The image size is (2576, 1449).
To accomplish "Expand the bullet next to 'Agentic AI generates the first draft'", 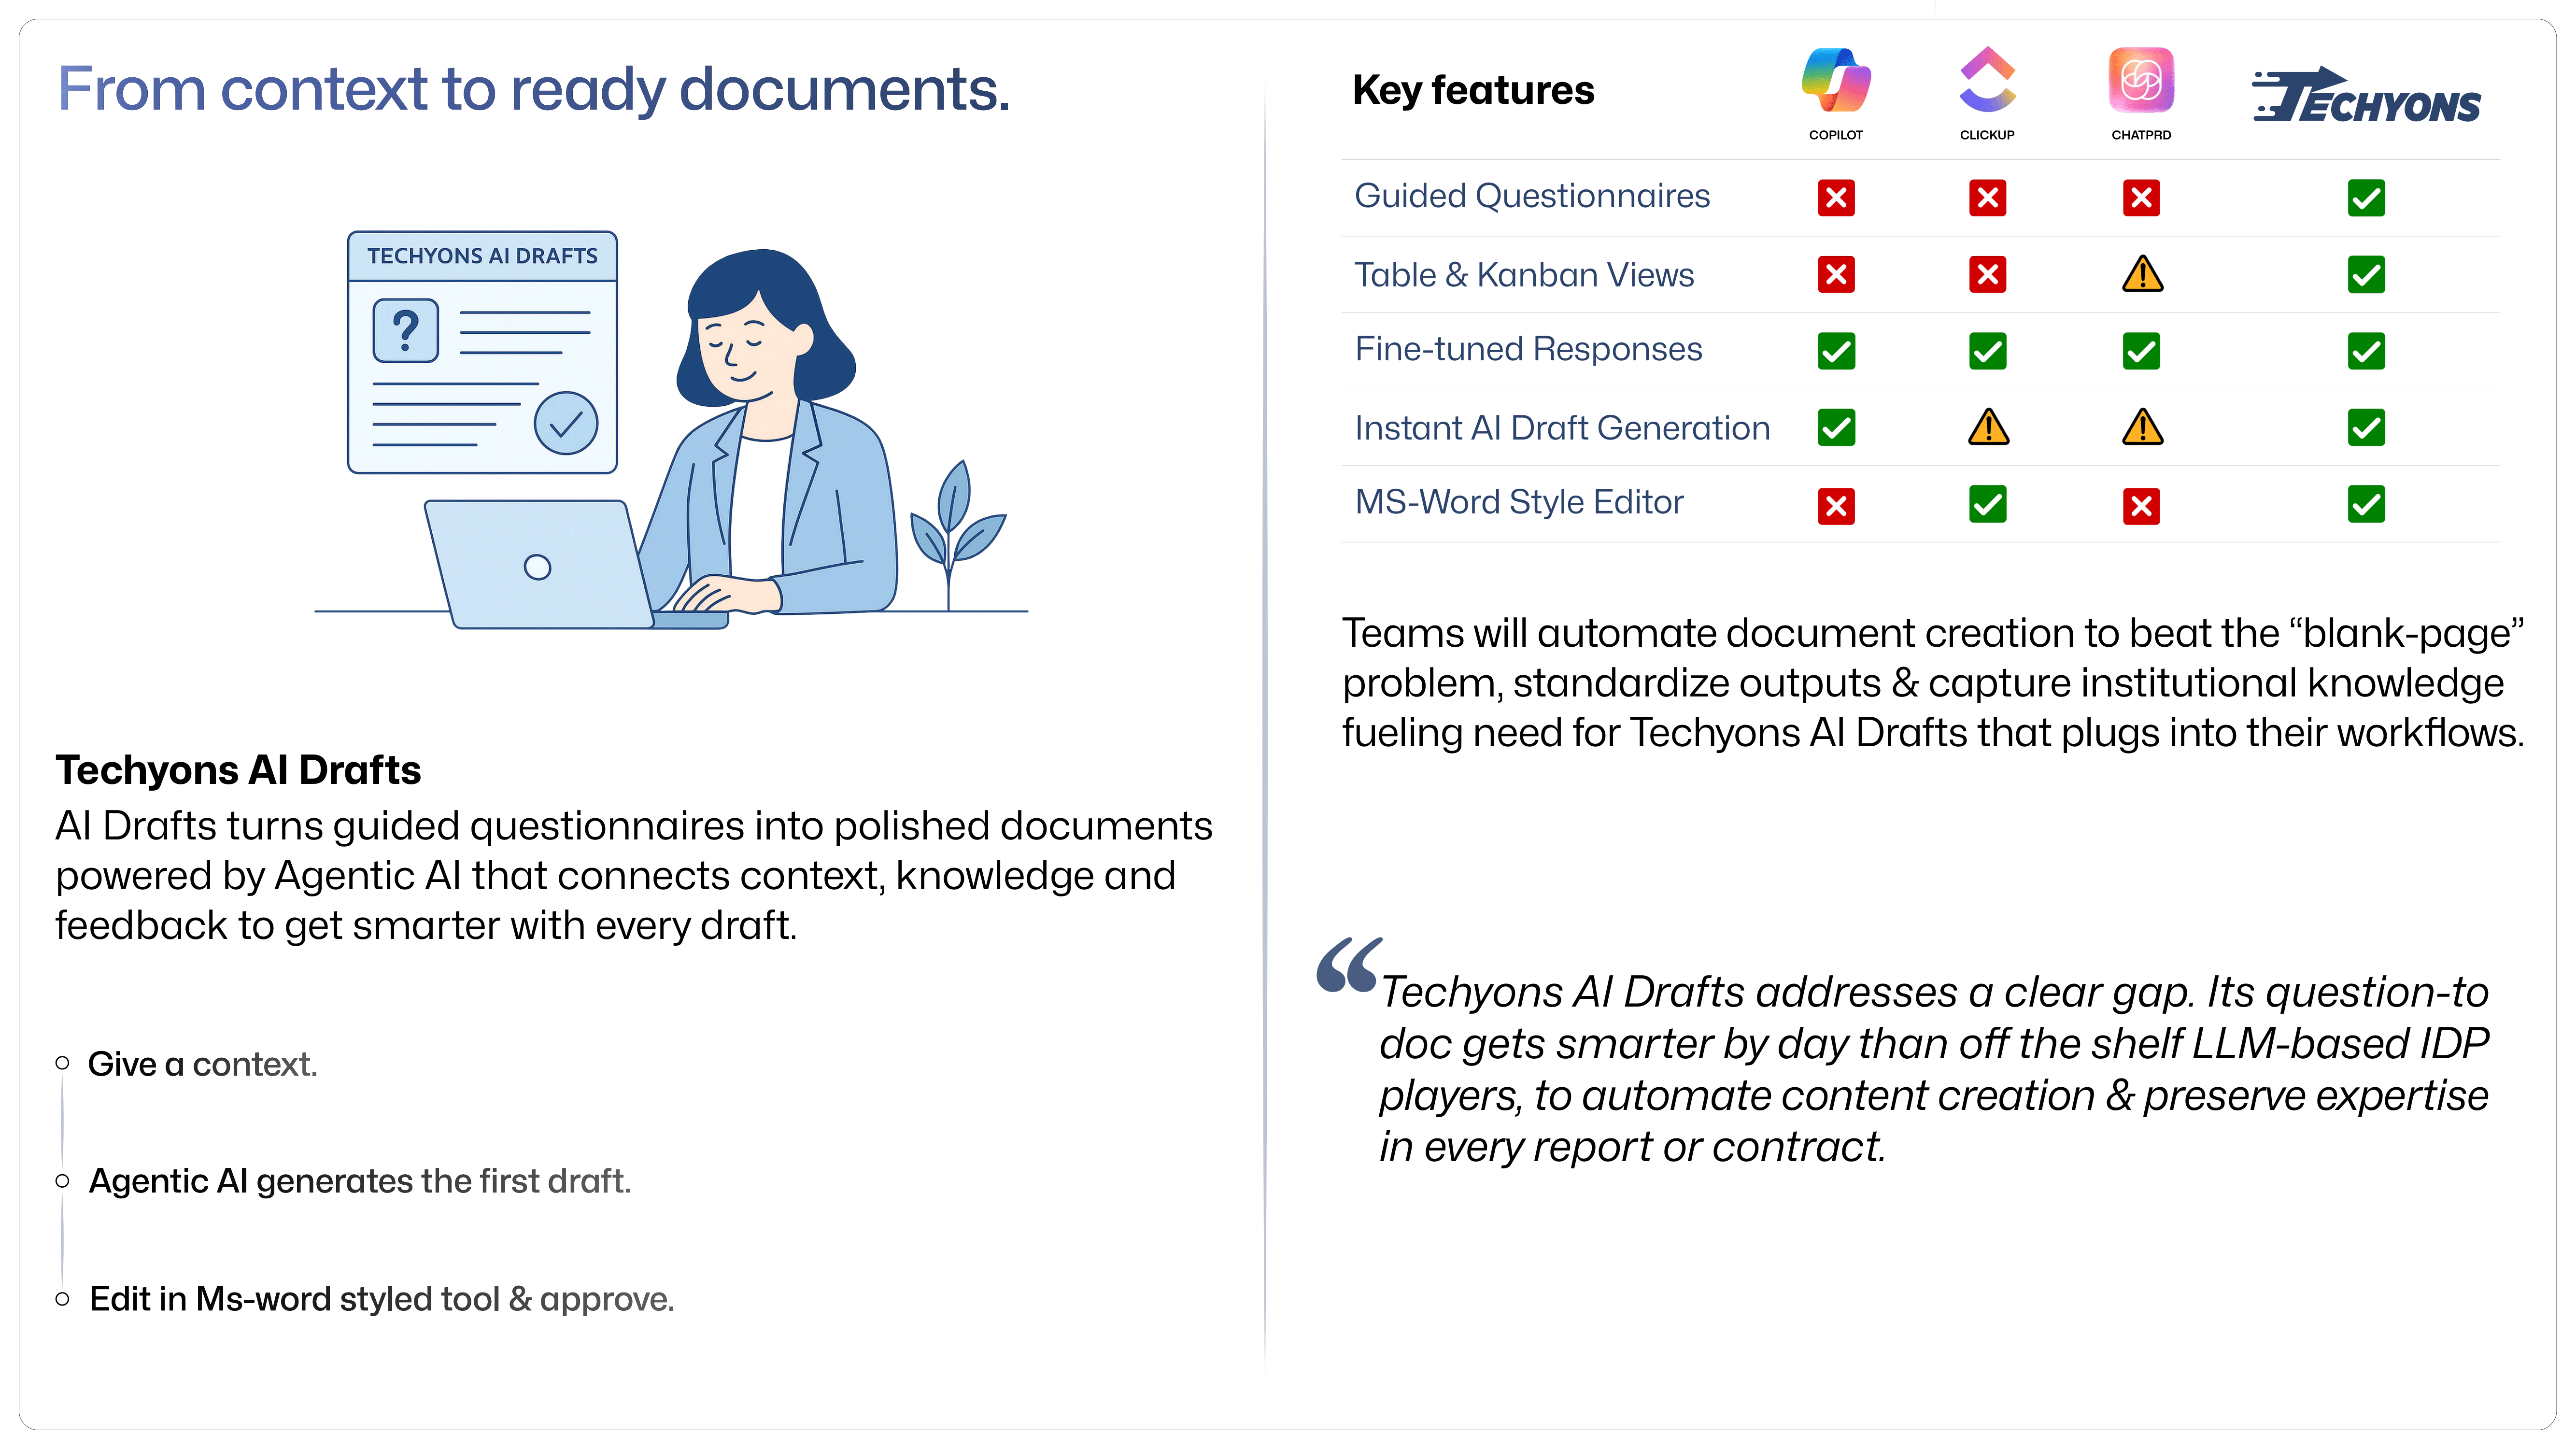I will coord(62,1181).
